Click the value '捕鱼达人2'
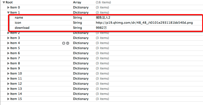Screen dimensions: 203x105 103,17
